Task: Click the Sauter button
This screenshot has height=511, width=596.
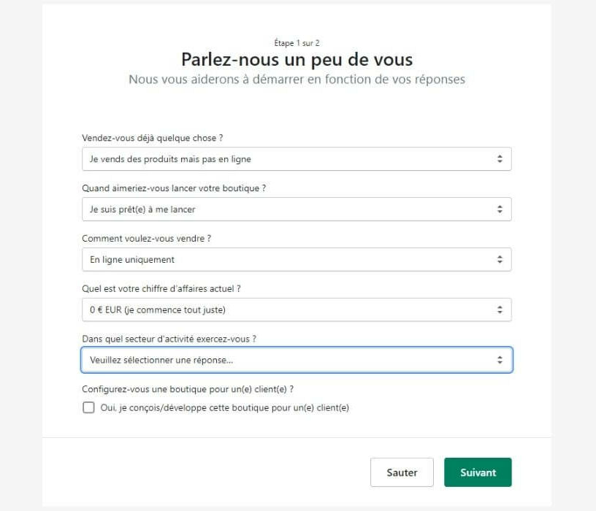Action: point(402,472)
